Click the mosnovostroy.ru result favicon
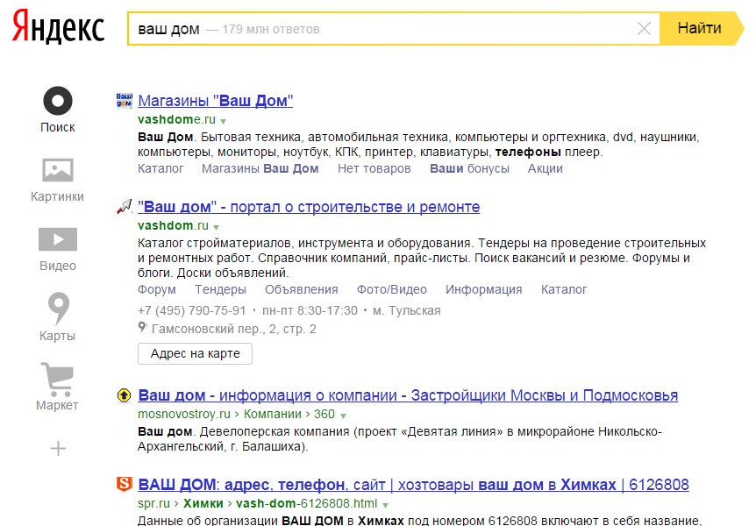 (x=125, y=395)
